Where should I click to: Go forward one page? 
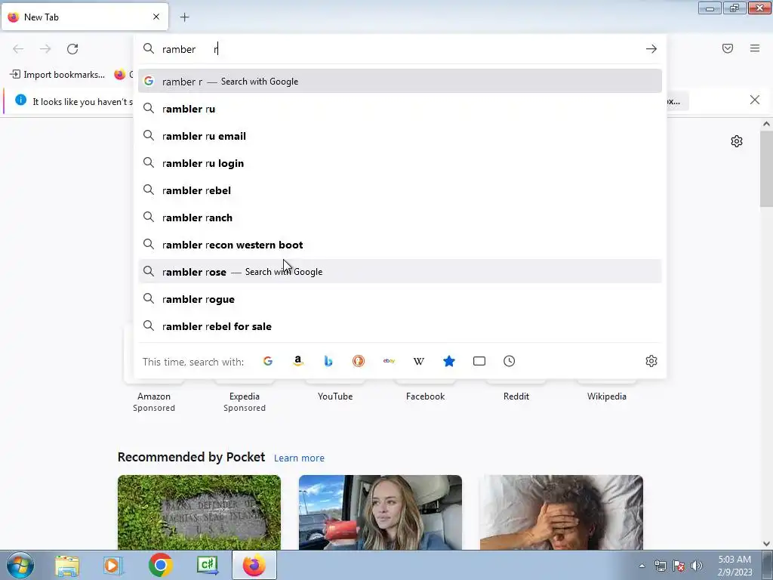tap(45, 49)
